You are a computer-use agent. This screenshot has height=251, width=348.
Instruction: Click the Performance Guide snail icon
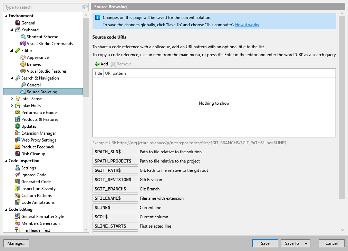coord(18,113)
